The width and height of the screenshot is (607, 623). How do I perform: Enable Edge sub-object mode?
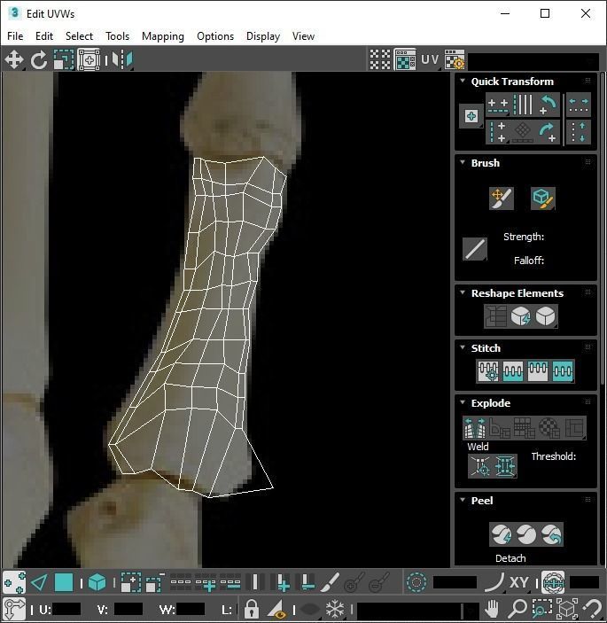point(39,583)
